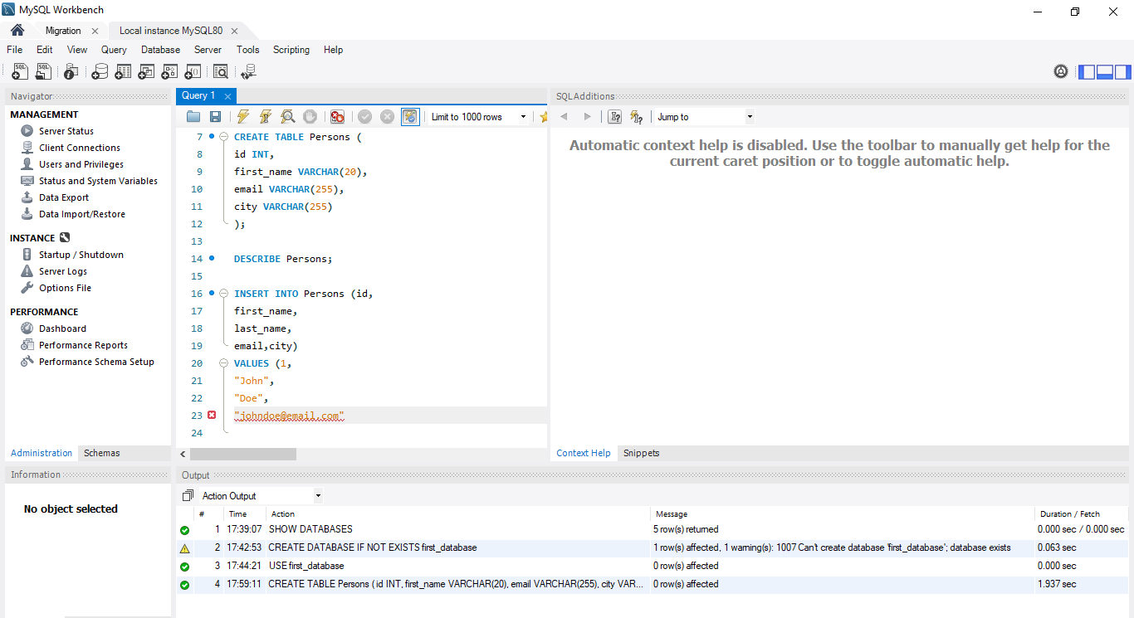Close the Local instance MySQL80 tab
Viewport: 1134px width, 618px height.
coord(235,31)
